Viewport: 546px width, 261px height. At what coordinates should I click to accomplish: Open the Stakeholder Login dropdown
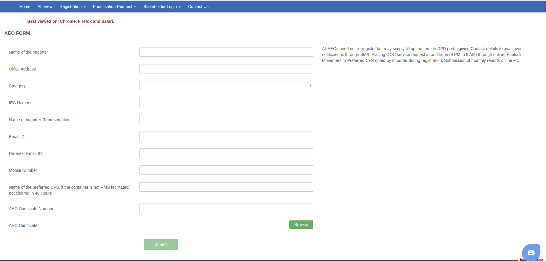[x=162, y=7]
